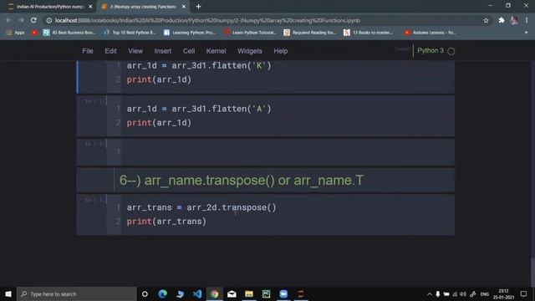Click the site information icon in address bar
Screen dimensions: 535x301
coord(49,20)
